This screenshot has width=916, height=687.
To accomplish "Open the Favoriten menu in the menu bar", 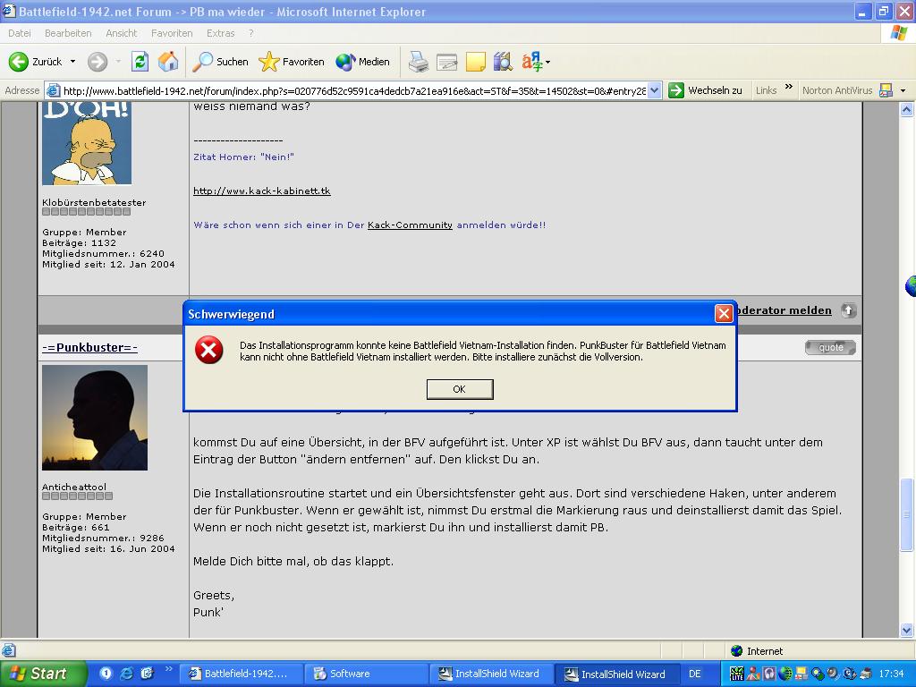I will (x=172, y=33).
